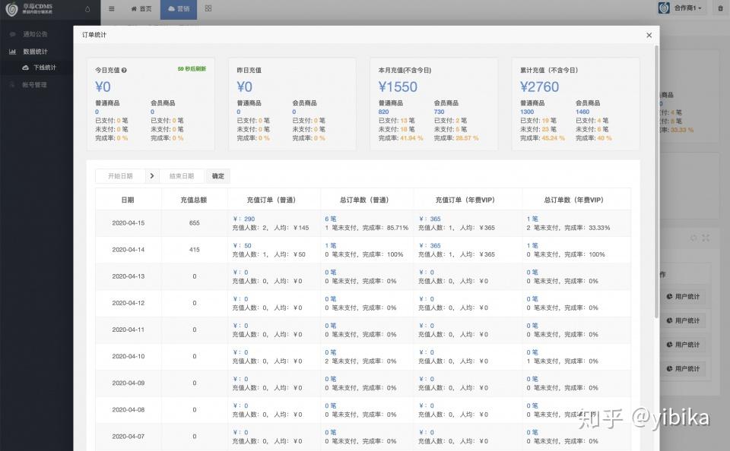Expand 账号管理 sidebar section

(x=35, y=85)
